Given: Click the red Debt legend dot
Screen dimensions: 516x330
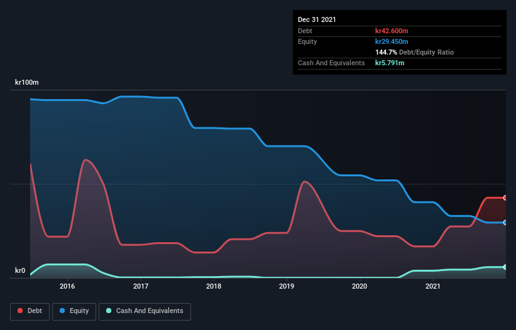Looking at the screenshot, I should tap(20, 311).
